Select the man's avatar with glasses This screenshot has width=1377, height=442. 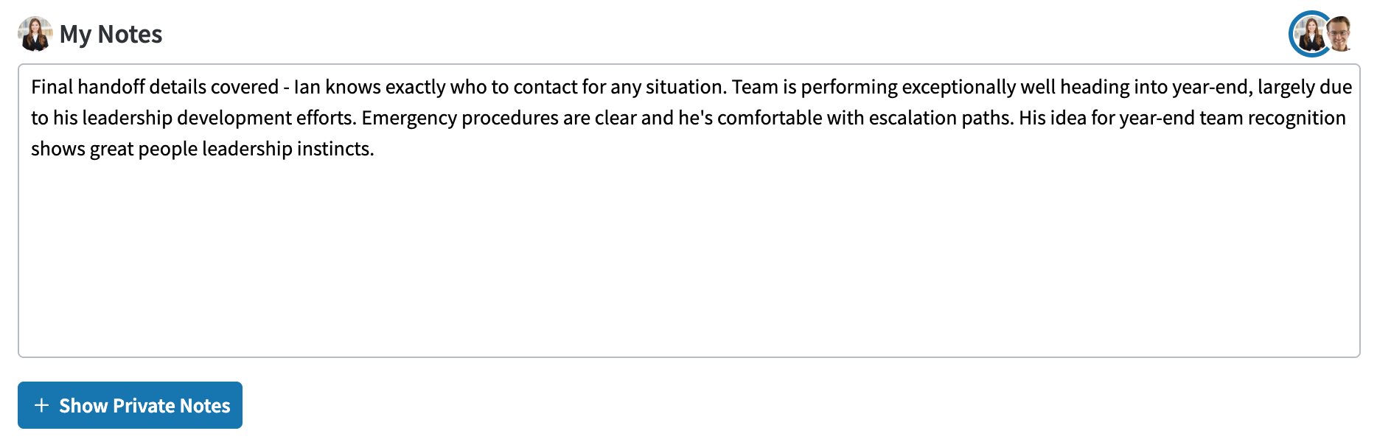(x=1340, y=34)
